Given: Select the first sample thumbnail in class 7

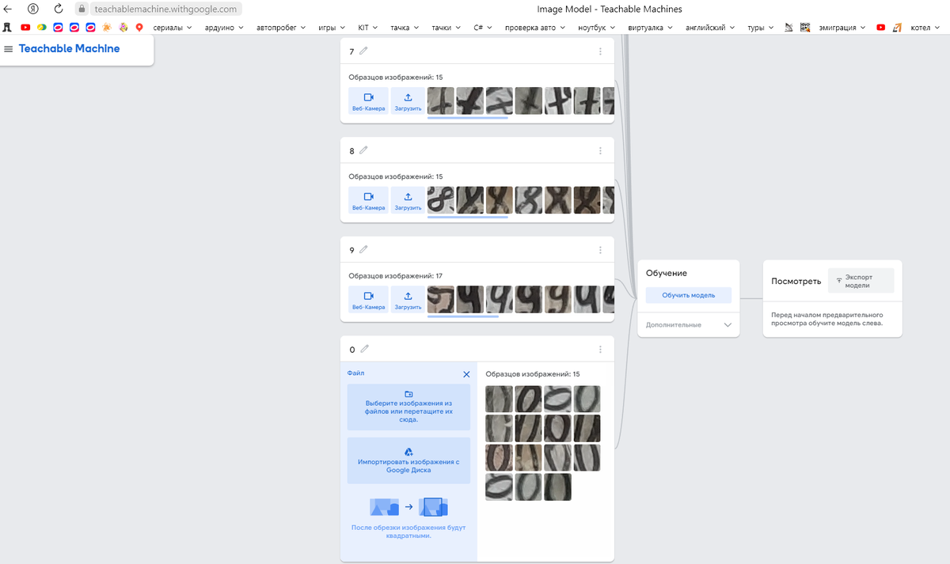Looking at the screenshot, I should pos(441,100).
